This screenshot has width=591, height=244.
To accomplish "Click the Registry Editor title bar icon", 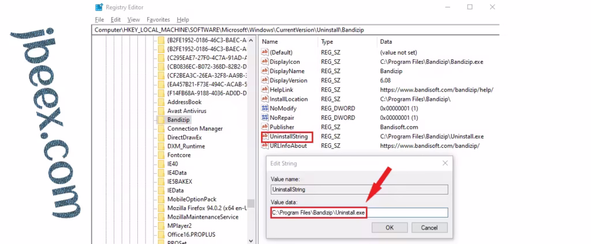I will [x=99, y=7].
